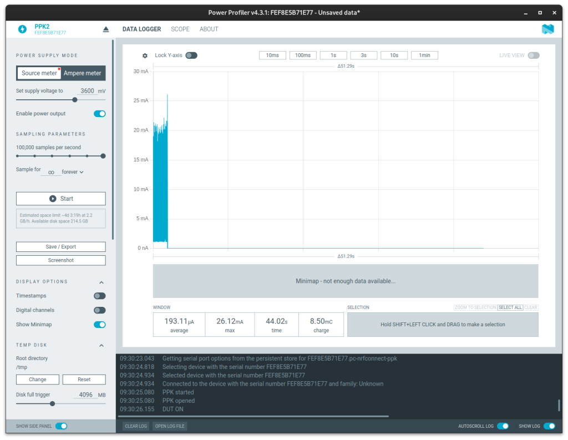Click the Save / Export button
The image size is (568, 440).
coord(60,247)
